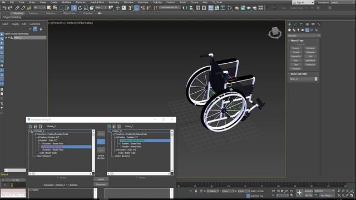Open the Create Selection Set dropdown
This screenshot has width=356, height=200.
(x=170, y=7)
